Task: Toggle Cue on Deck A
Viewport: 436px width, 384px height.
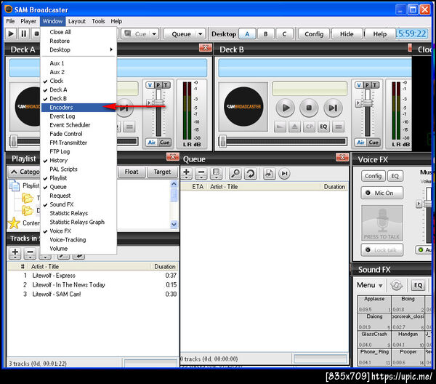Action: pos(165,143)
